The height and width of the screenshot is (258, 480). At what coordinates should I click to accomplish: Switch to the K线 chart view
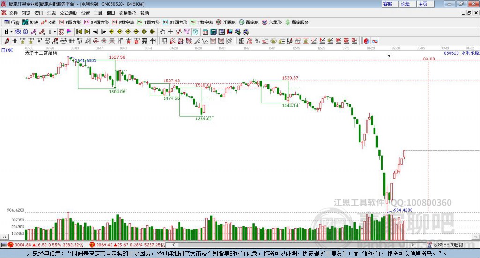[48, 22]
